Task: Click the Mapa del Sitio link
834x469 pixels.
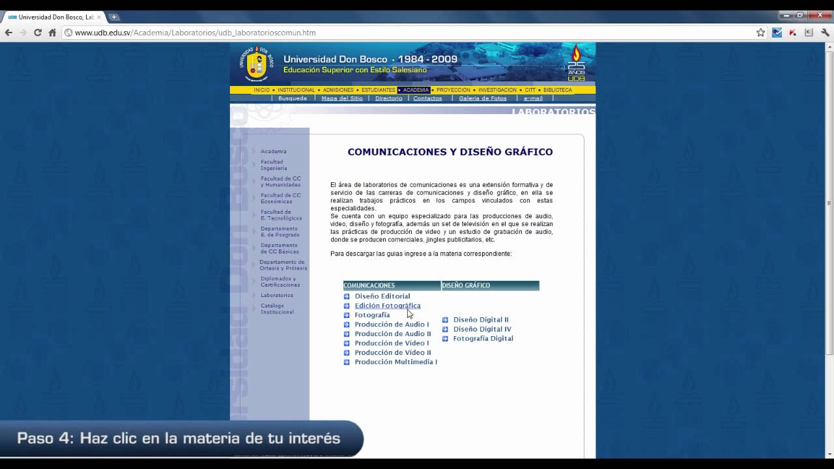Action: [342, 98]
